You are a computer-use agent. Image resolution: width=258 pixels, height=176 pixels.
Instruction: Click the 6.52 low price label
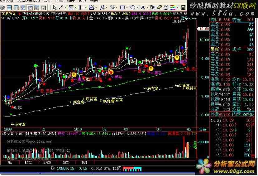[18, 107]
